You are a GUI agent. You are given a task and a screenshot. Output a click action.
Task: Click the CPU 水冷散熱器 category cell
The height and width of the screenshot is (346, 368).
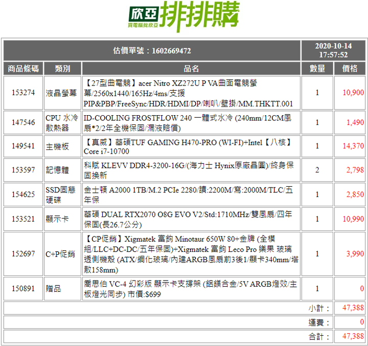coord(63,122)
